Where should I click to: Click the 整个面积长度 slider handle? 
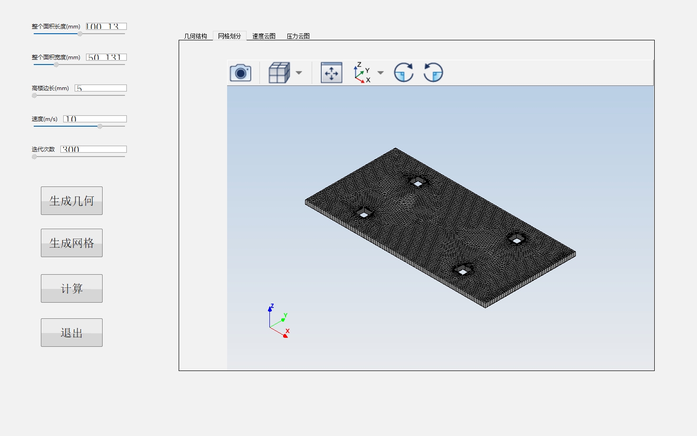(80, 34)
